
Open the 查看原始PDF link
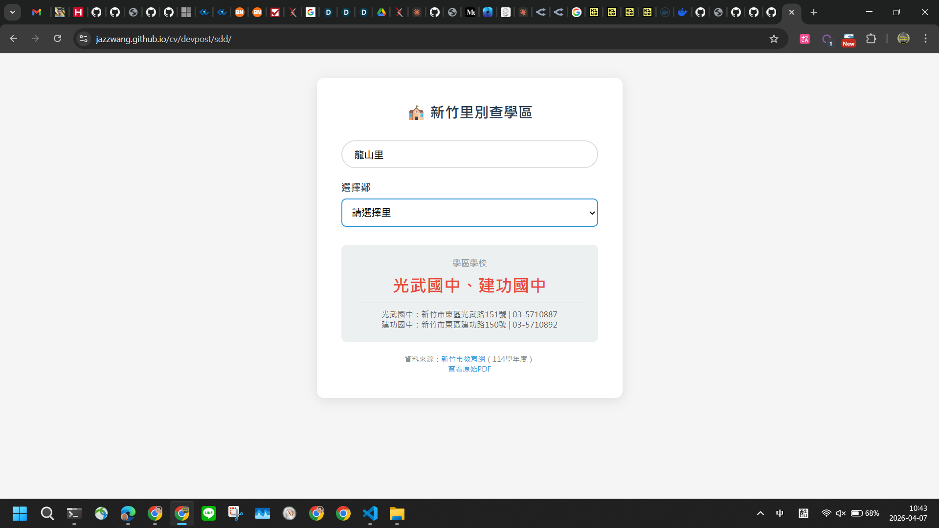(469, 369)
